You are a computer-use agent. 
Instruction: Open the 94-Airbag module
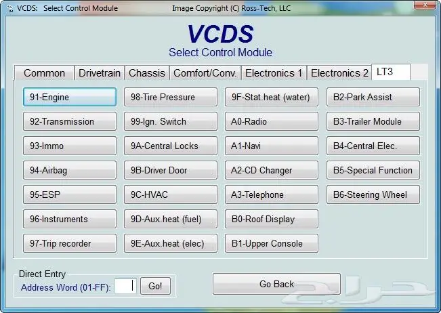coord(70,170)
